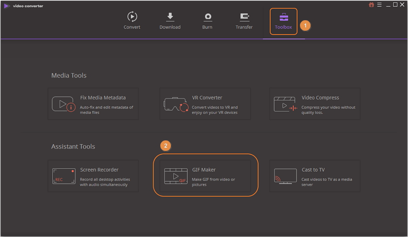Minimize the video converter window
This screenshot has height=237, width=408.
pyautogui.click(x=388, y=5)
